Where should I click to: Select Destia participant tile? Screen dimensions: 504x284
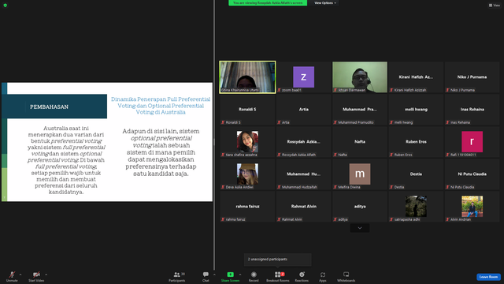[x=416, y=174]
